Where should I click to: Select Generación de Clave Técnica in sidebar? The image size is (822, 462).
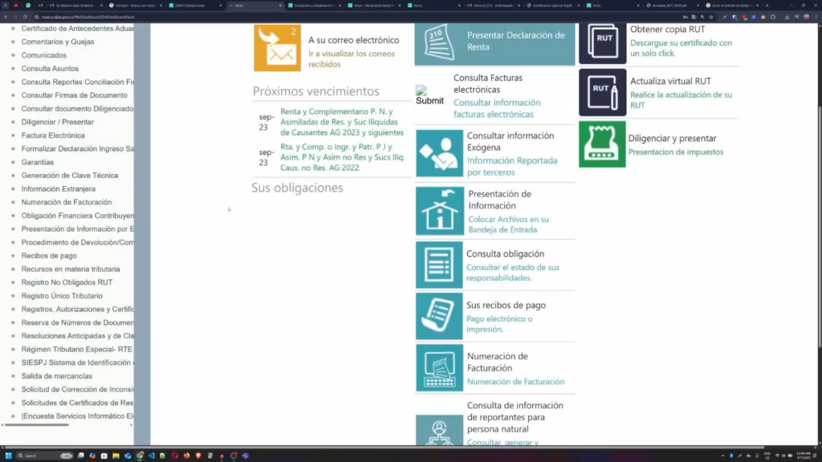point(70,176)
